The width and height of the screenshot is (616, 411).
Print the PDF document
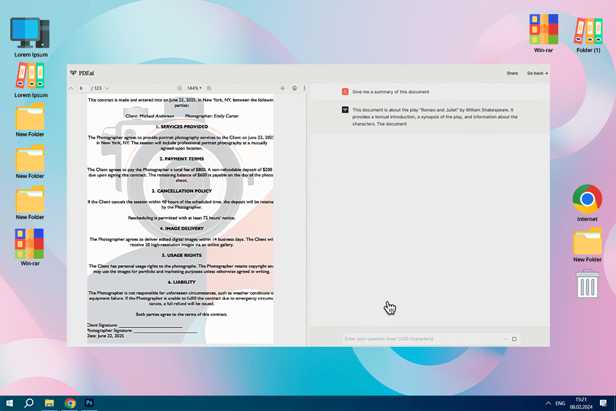tap(295, 88)
